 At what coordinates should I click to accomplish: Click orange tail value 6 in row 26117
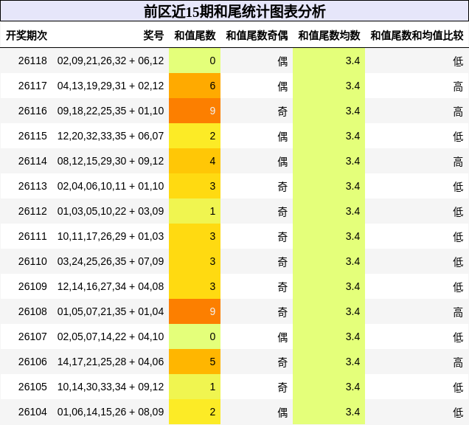(x=195, y=86)
